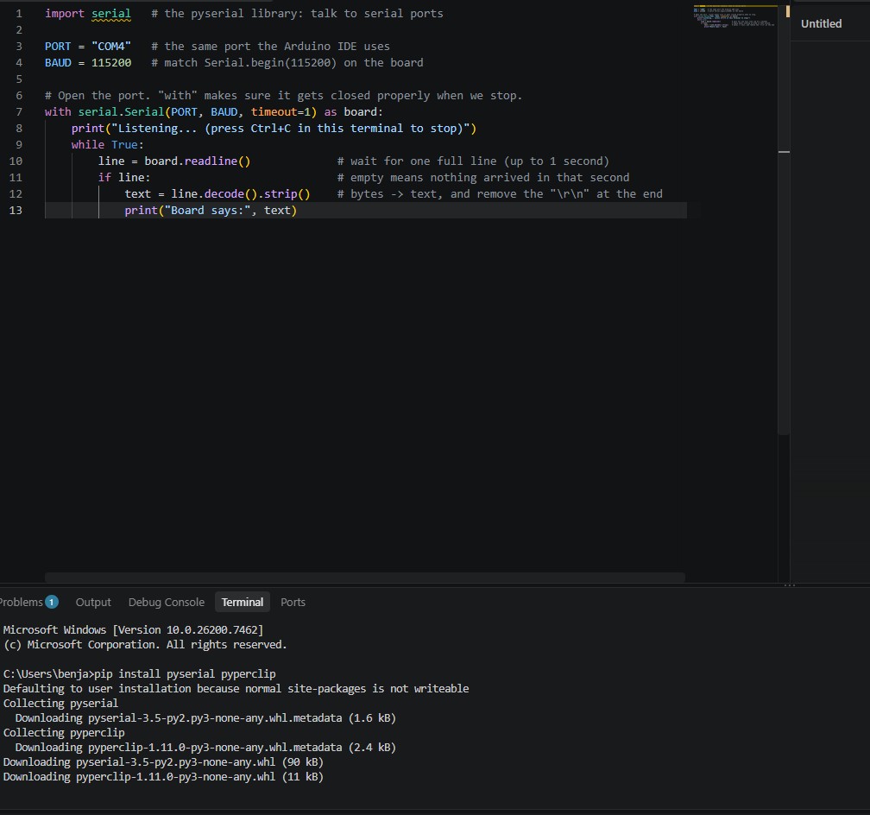
Task: Click the editor minimap preview
Action: (x=734, y=16)
